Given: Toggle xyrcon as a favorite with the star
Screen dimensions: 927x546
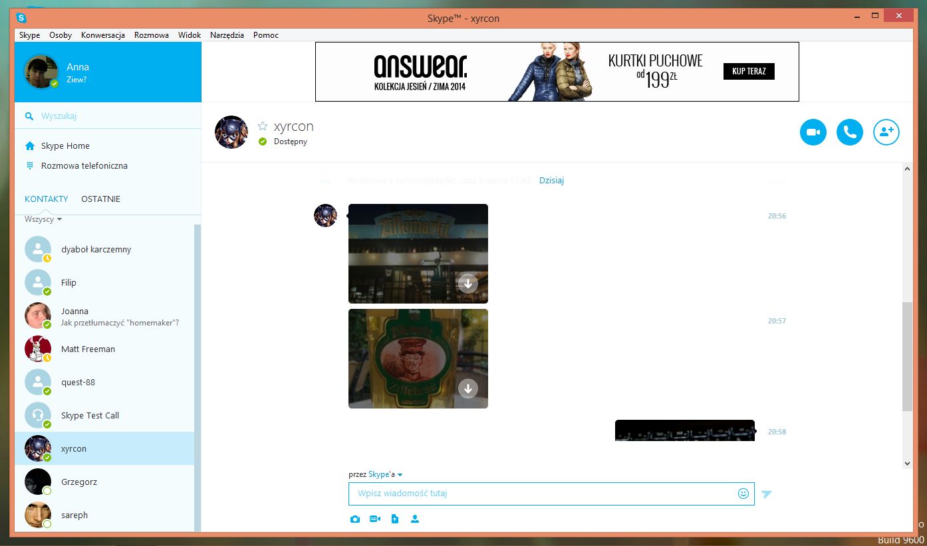Looking at the screenshot, I should tap(262, 125).
